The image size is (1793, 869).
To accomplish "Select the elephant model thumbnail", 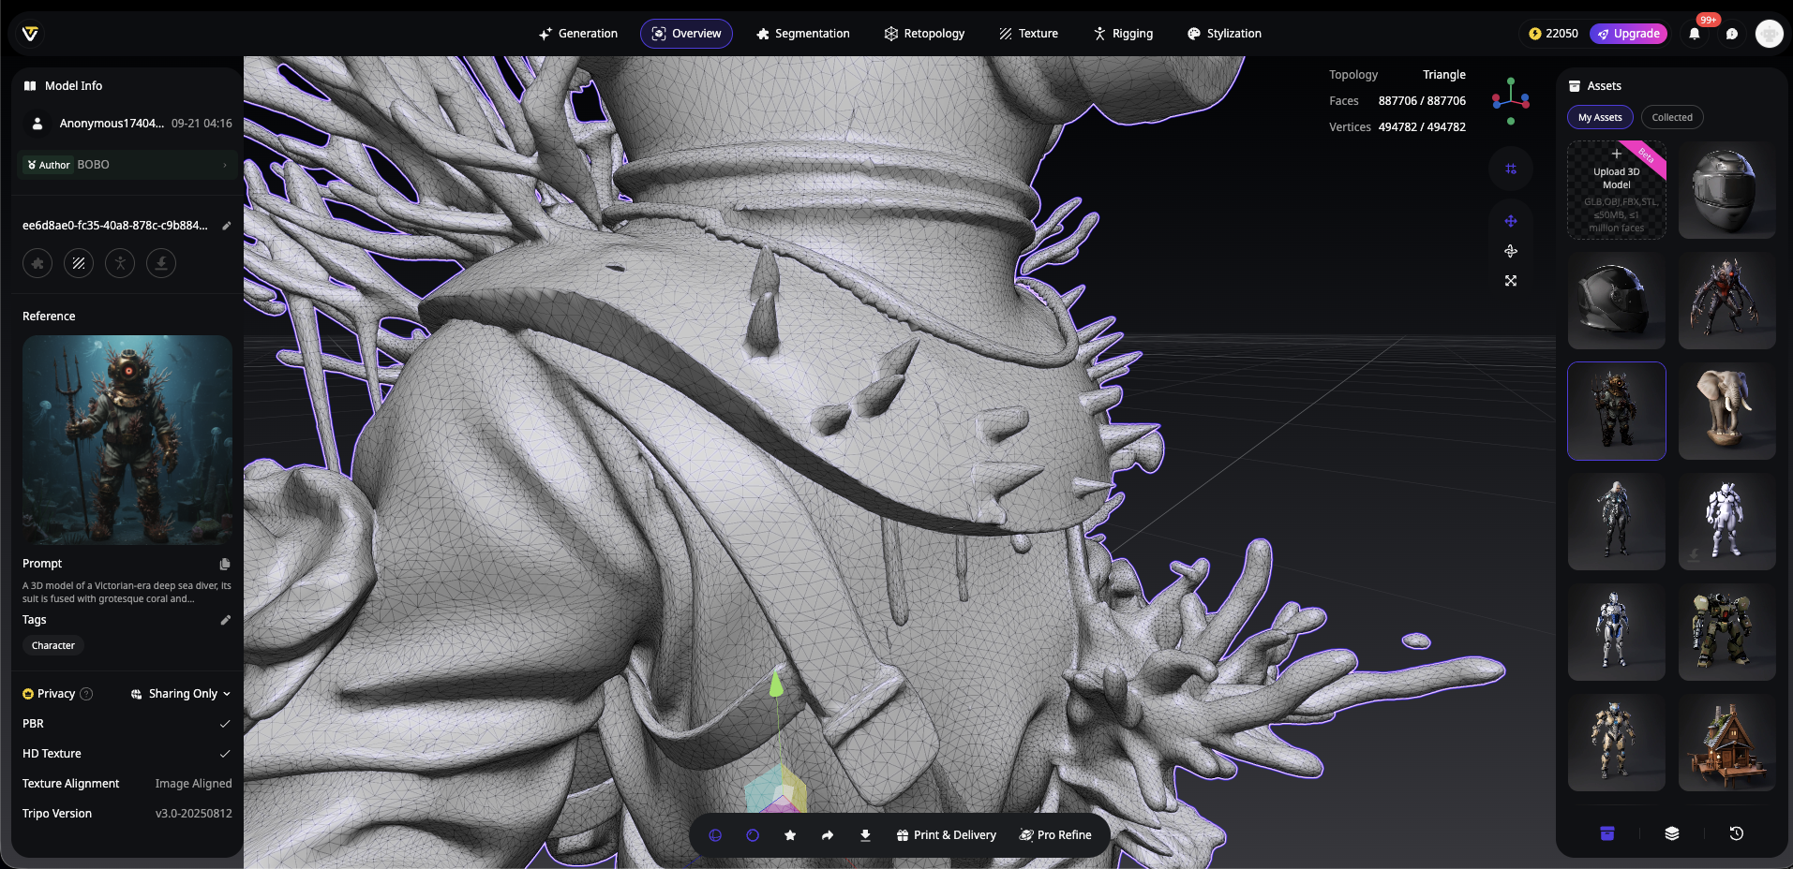I will click(1726, 411).
